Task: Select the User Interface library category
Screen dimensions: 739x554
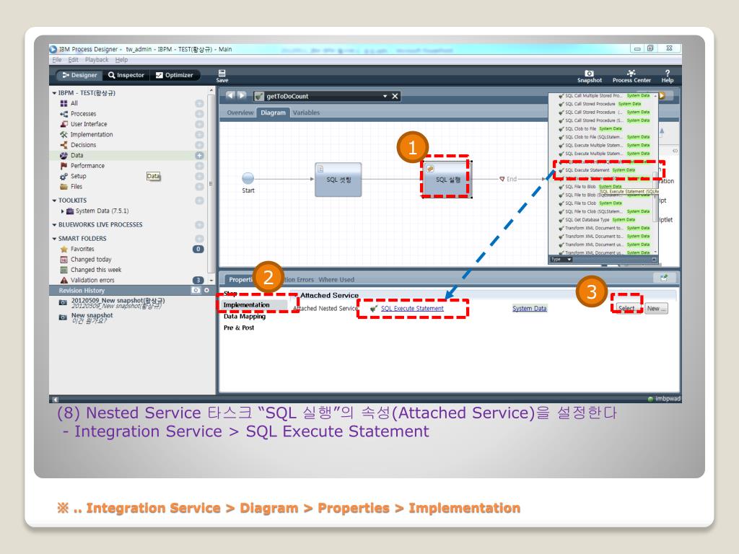Action: point(84,124)
